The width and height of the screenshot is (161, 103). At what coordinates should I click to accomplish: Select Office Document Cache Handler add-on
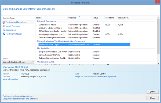click(x=84, y=31)
